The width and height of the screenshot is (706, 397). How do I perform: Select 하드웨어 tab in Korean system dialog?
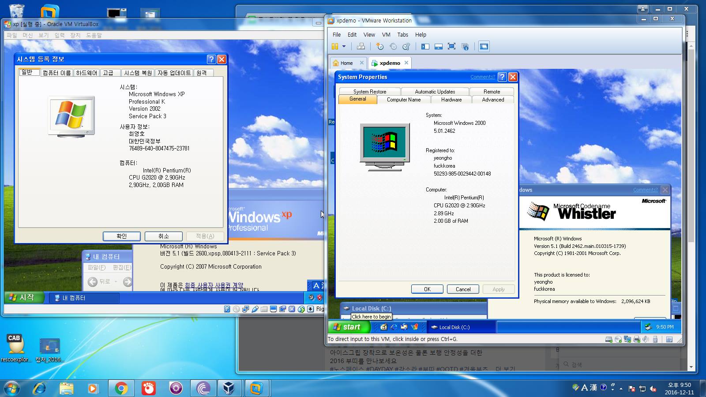pos(86,73)
